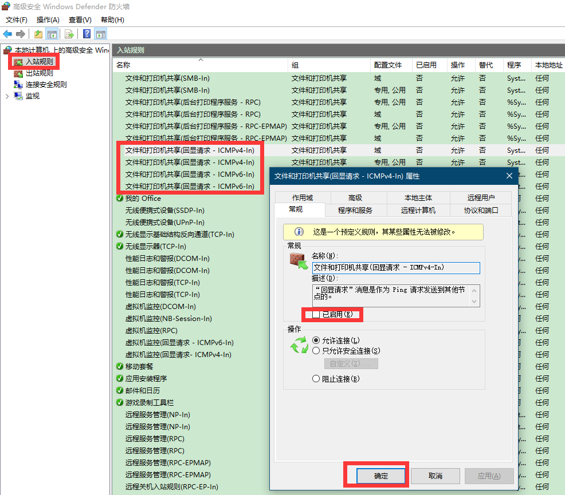Viewport: 565px width, 495px height.
Task: Expand the 监视 tree node
Action: [x=7, y=96]
